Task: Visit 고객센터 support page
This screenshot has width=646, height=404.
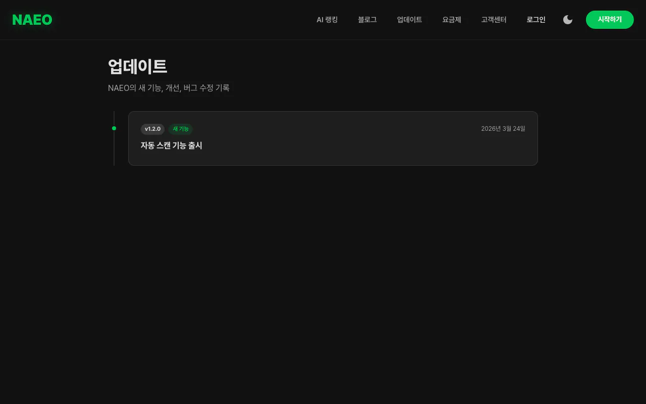Action: (x=494, y=20)
